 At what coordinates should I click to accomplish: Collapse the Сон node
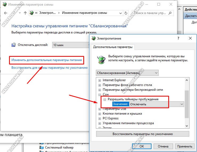(x=100, y=95)
